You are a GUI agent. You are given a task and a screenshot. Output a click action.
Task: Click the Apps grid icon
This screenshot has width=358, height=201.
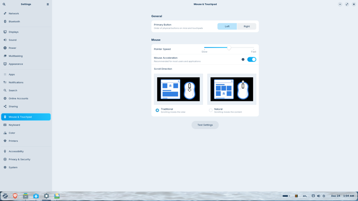point(5,74)
